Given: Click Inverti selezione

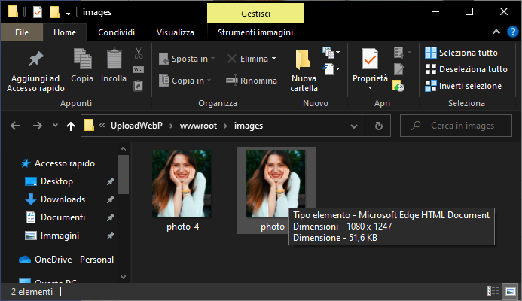Looking at the screenshot, I should pos(463,86).
